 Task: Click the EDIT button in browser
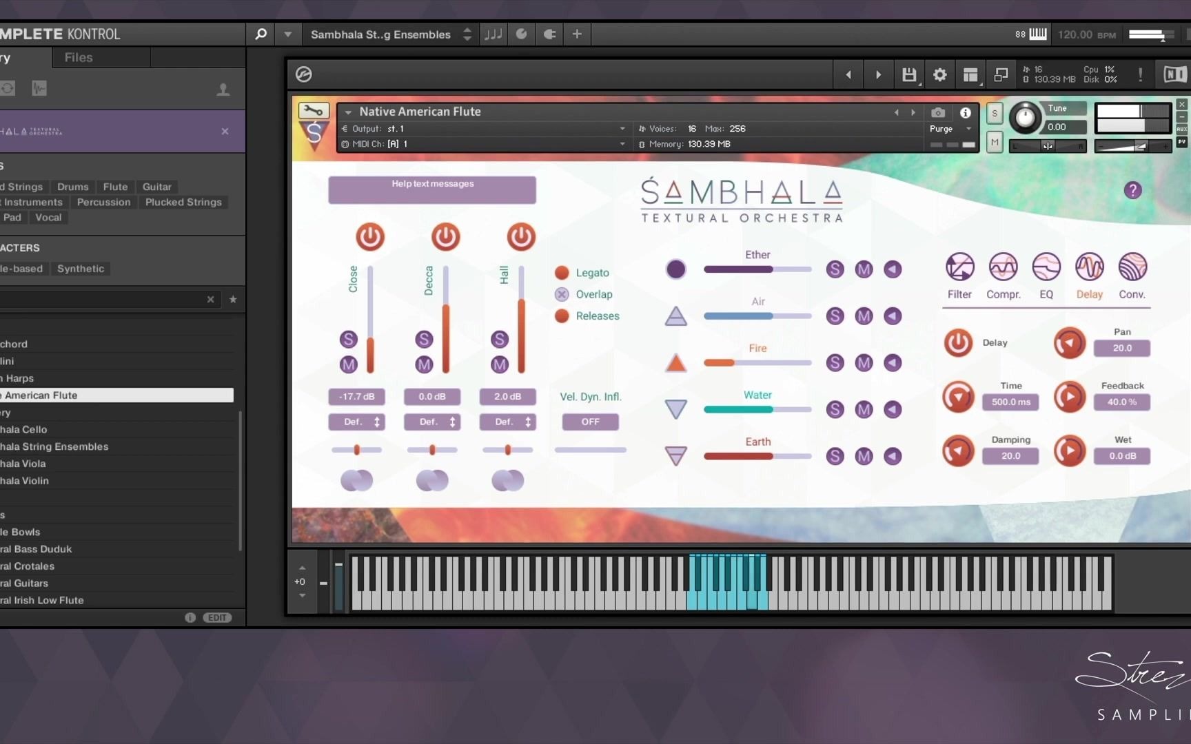click(x=217, y=618)
